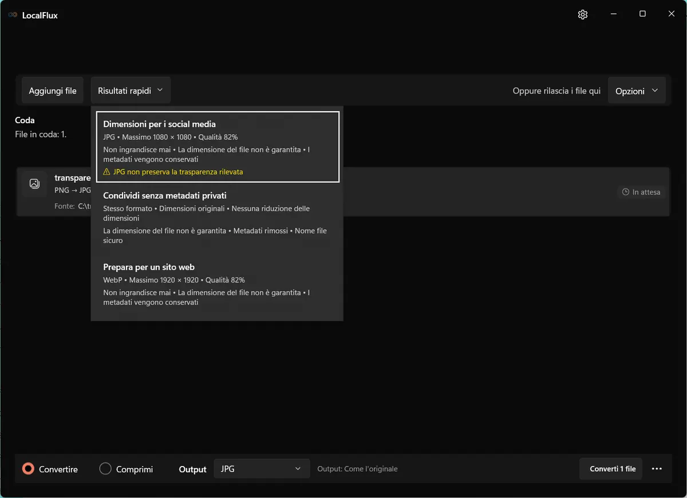Viewport: 687px width, 498px height.
Task: Click the 'In attesa' status text
Action: [646, 193]
